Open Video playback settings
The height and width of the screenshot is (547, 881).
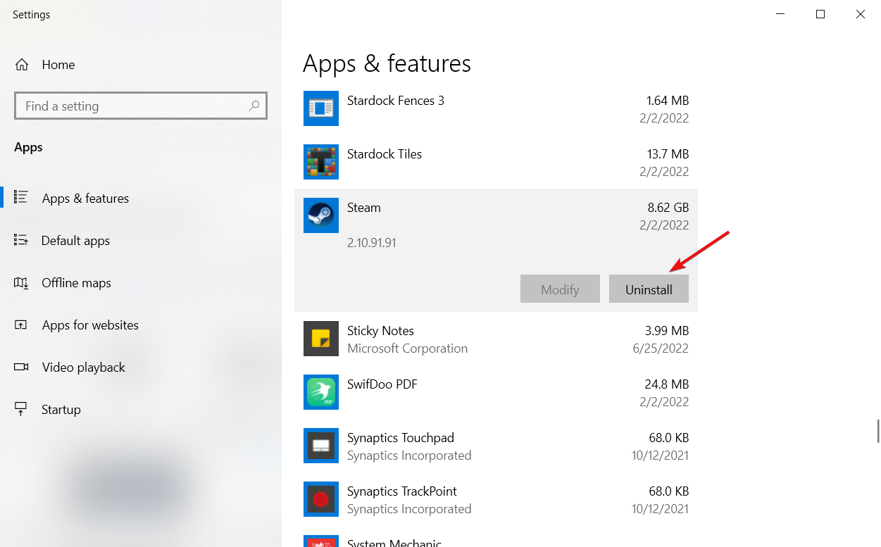pos(141,367)
